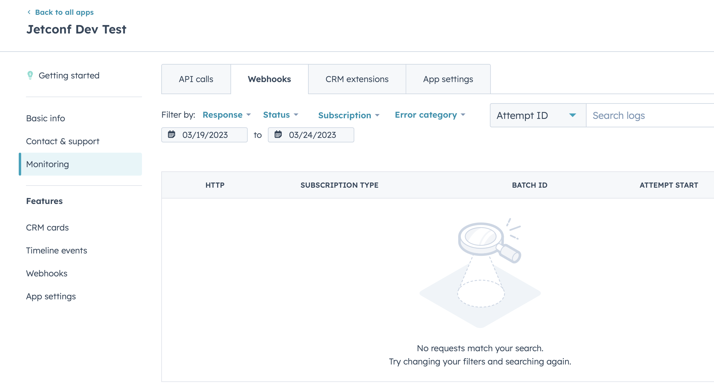The height and width of the screenshot is (385, 714).
Task: Click the lightbulb icon beside Getting started
Action: click(30, 75)
